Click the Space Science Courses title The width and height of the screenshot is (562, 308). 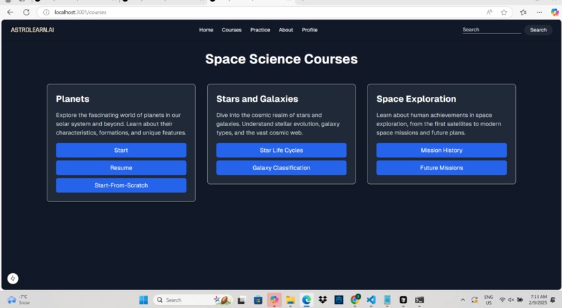pos(282,59)
